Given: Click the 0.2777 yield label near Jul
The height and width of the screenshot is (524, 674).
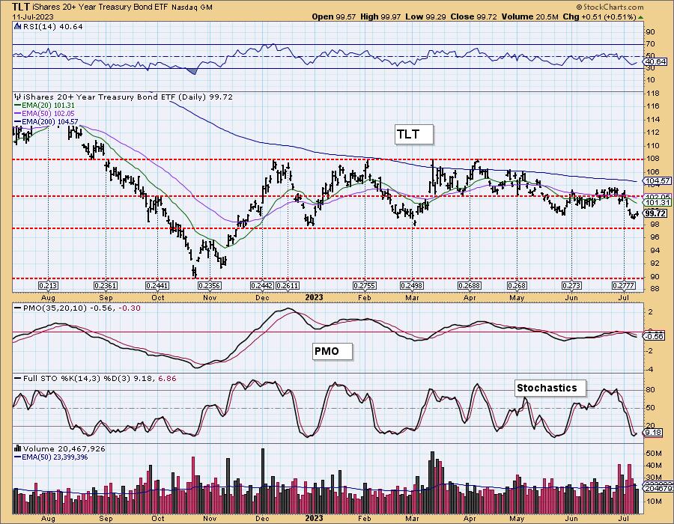Looking at the screenshot, I should pyautogui.click(x=623, y=286).
